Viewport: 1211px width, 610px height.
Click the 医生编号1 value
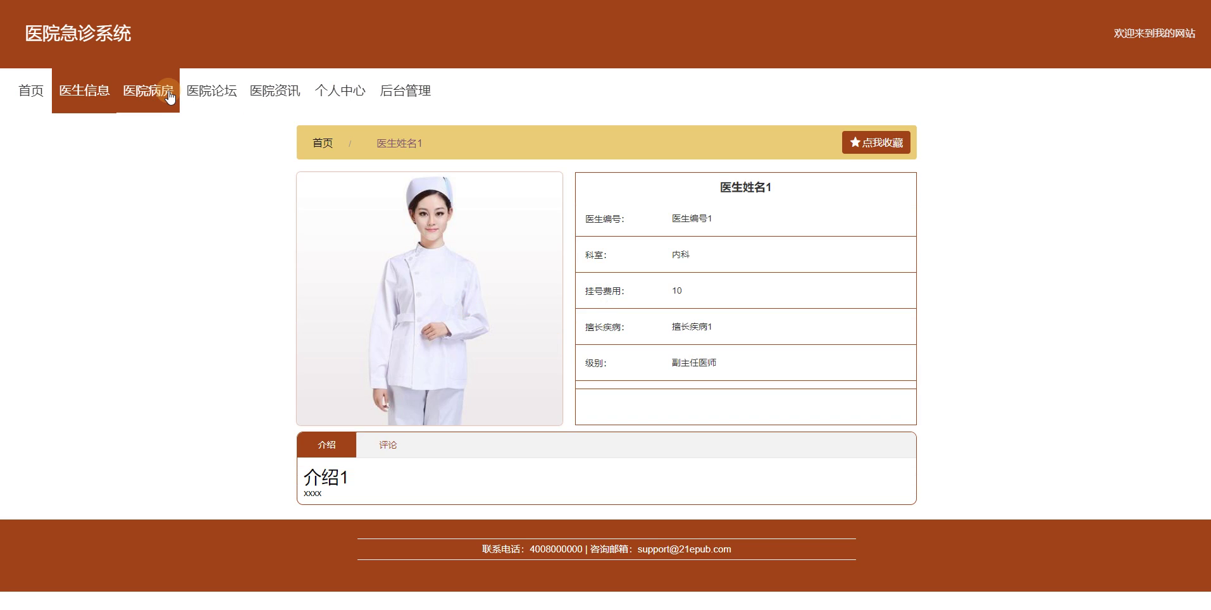(692, 218)
